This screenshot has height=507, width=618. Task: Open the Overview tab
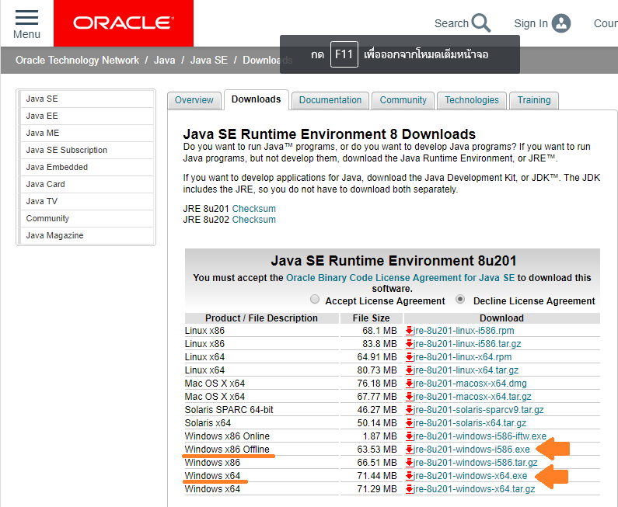[194, 100]
